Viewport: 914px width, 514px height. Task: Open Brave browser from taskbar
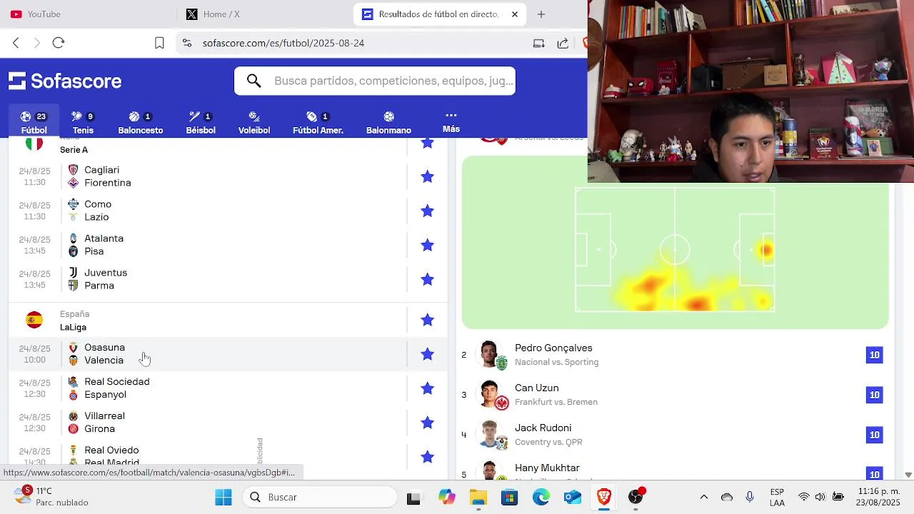click(604, 497)
